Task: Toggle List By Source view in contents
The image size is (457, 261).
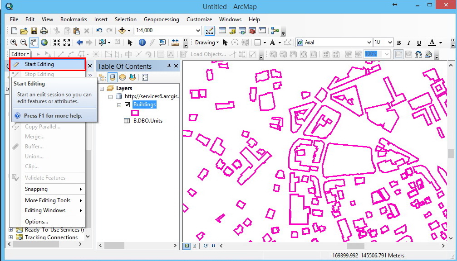Action: coord(113,77)
